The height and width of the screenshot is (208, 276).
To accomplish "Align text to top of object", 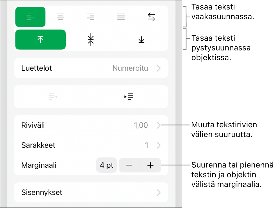I will click(x=40, y=40).
